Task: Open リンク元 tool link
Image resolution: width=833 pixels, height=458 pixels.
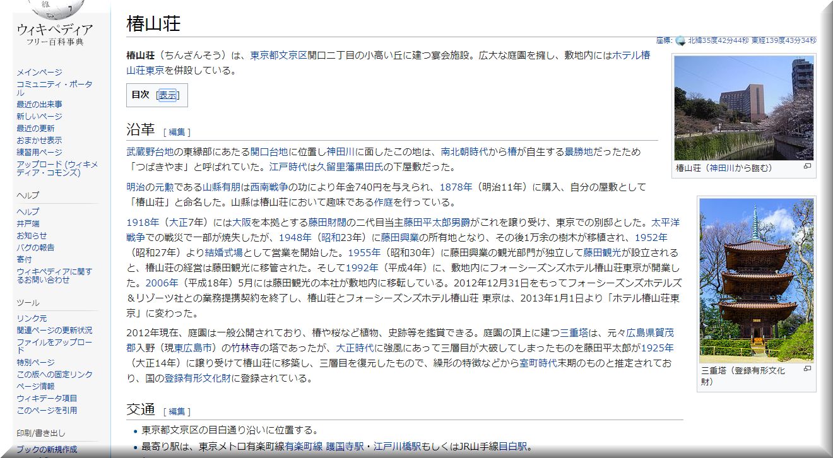Action: tap(32, 319)
